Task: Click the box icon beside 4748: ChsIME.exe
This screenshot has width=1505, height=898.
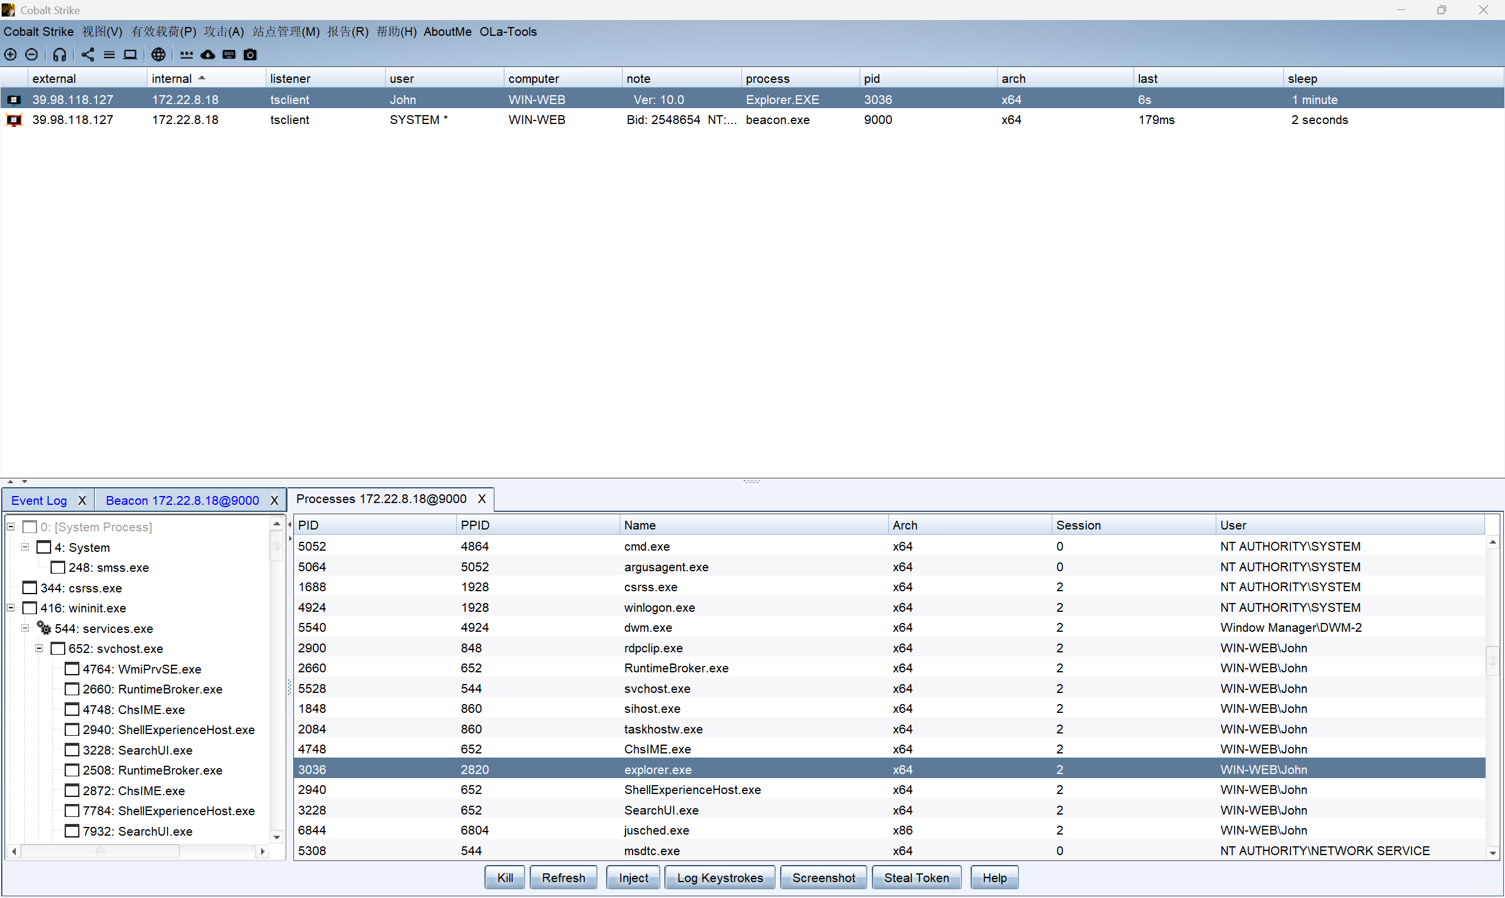Action: coord(72,709)
